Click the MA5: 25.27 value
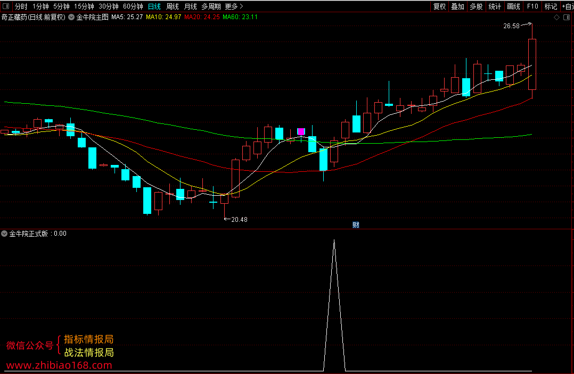This screenshot has height=374, width=574. pyautogui.click(x=127, y=17)
